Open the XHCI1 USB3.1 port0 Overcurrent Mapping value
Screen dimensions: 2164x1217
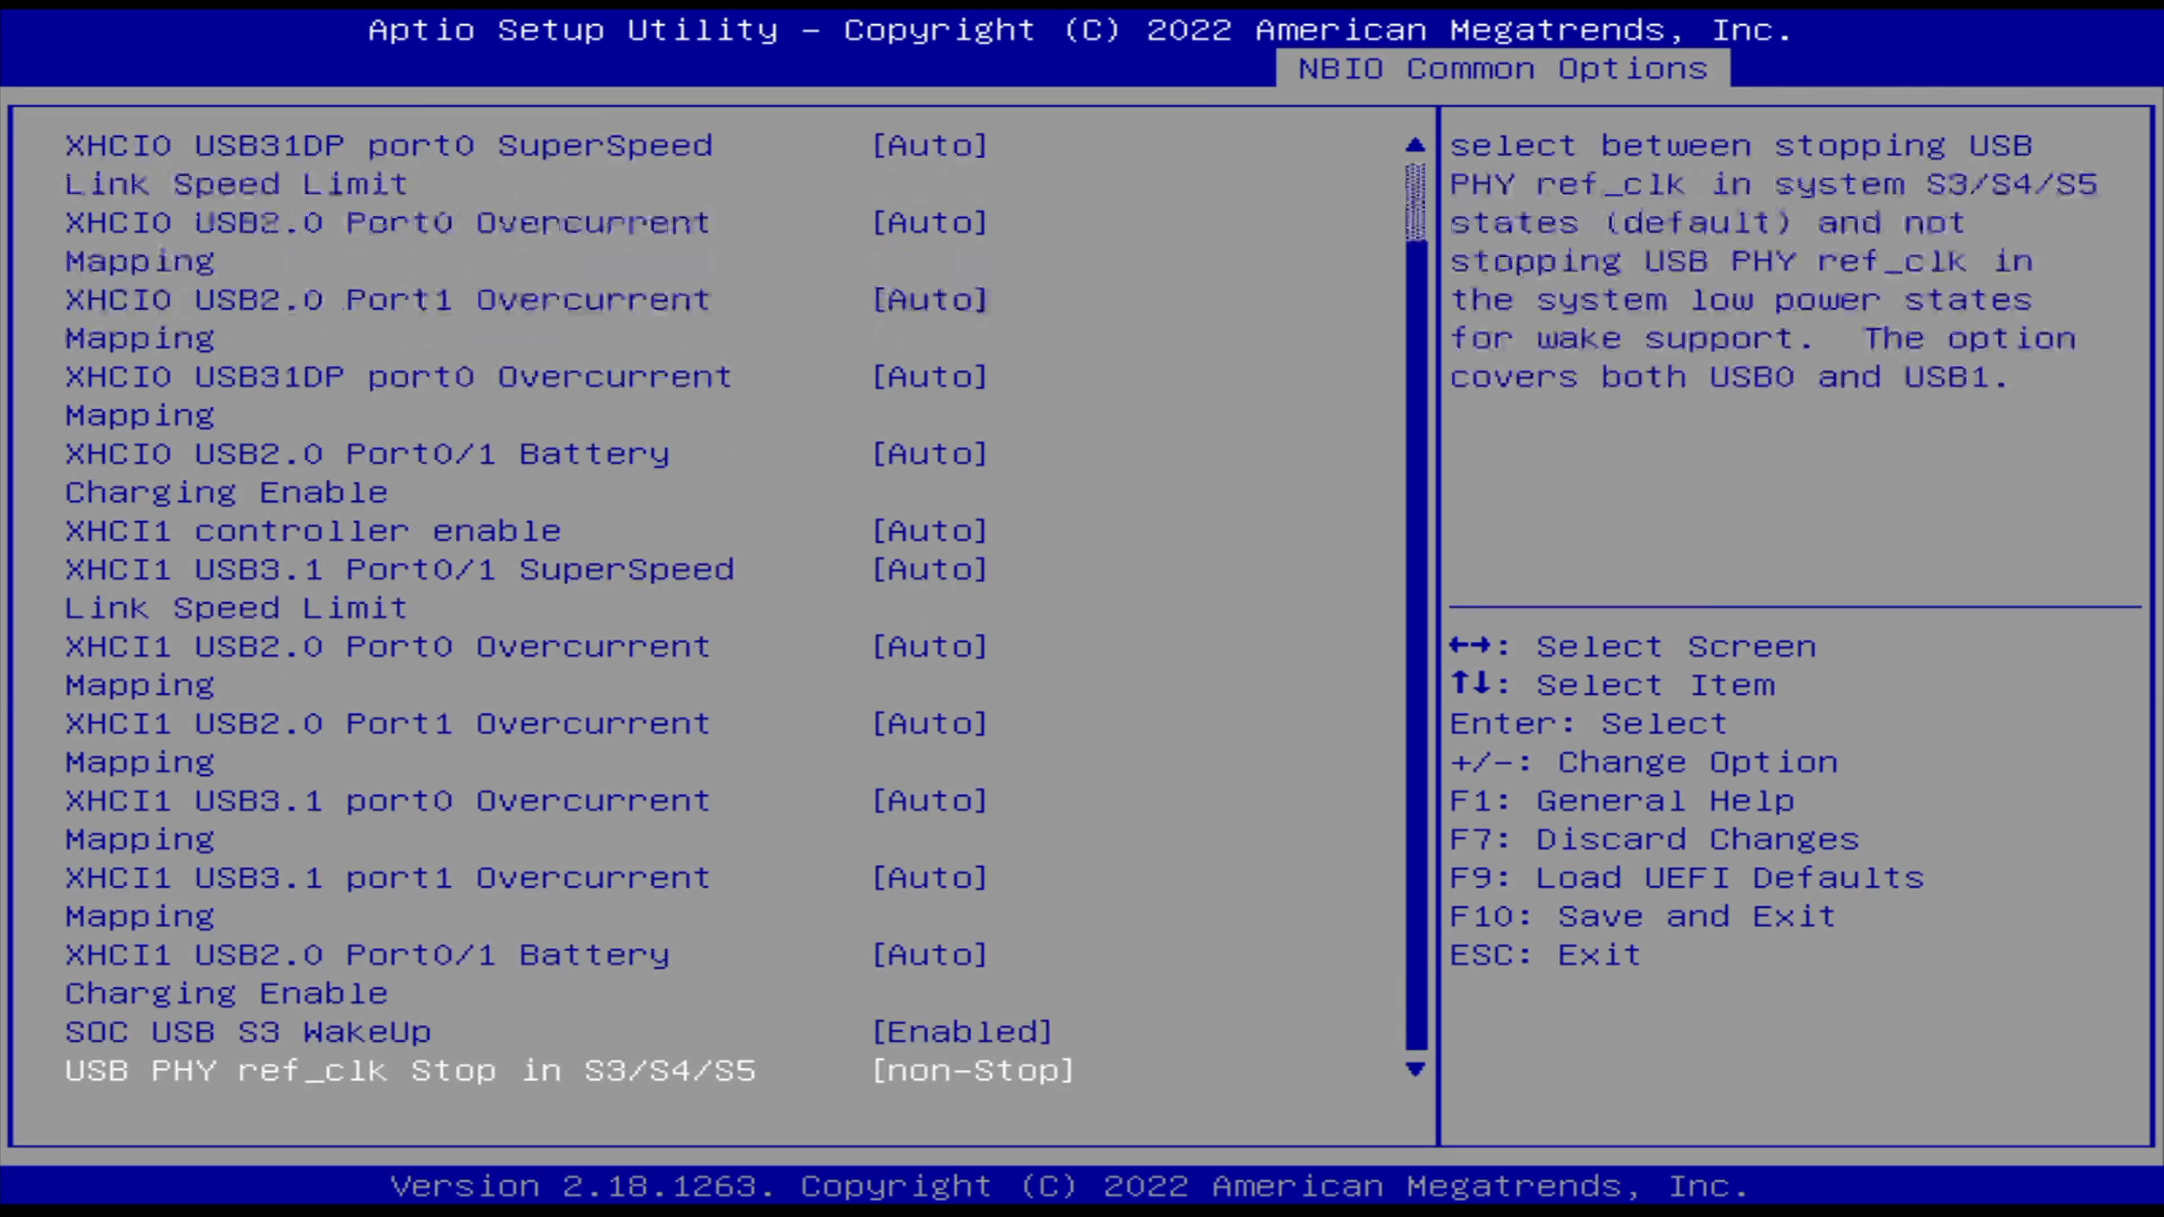pyautogui.click(x=930, y=801)
